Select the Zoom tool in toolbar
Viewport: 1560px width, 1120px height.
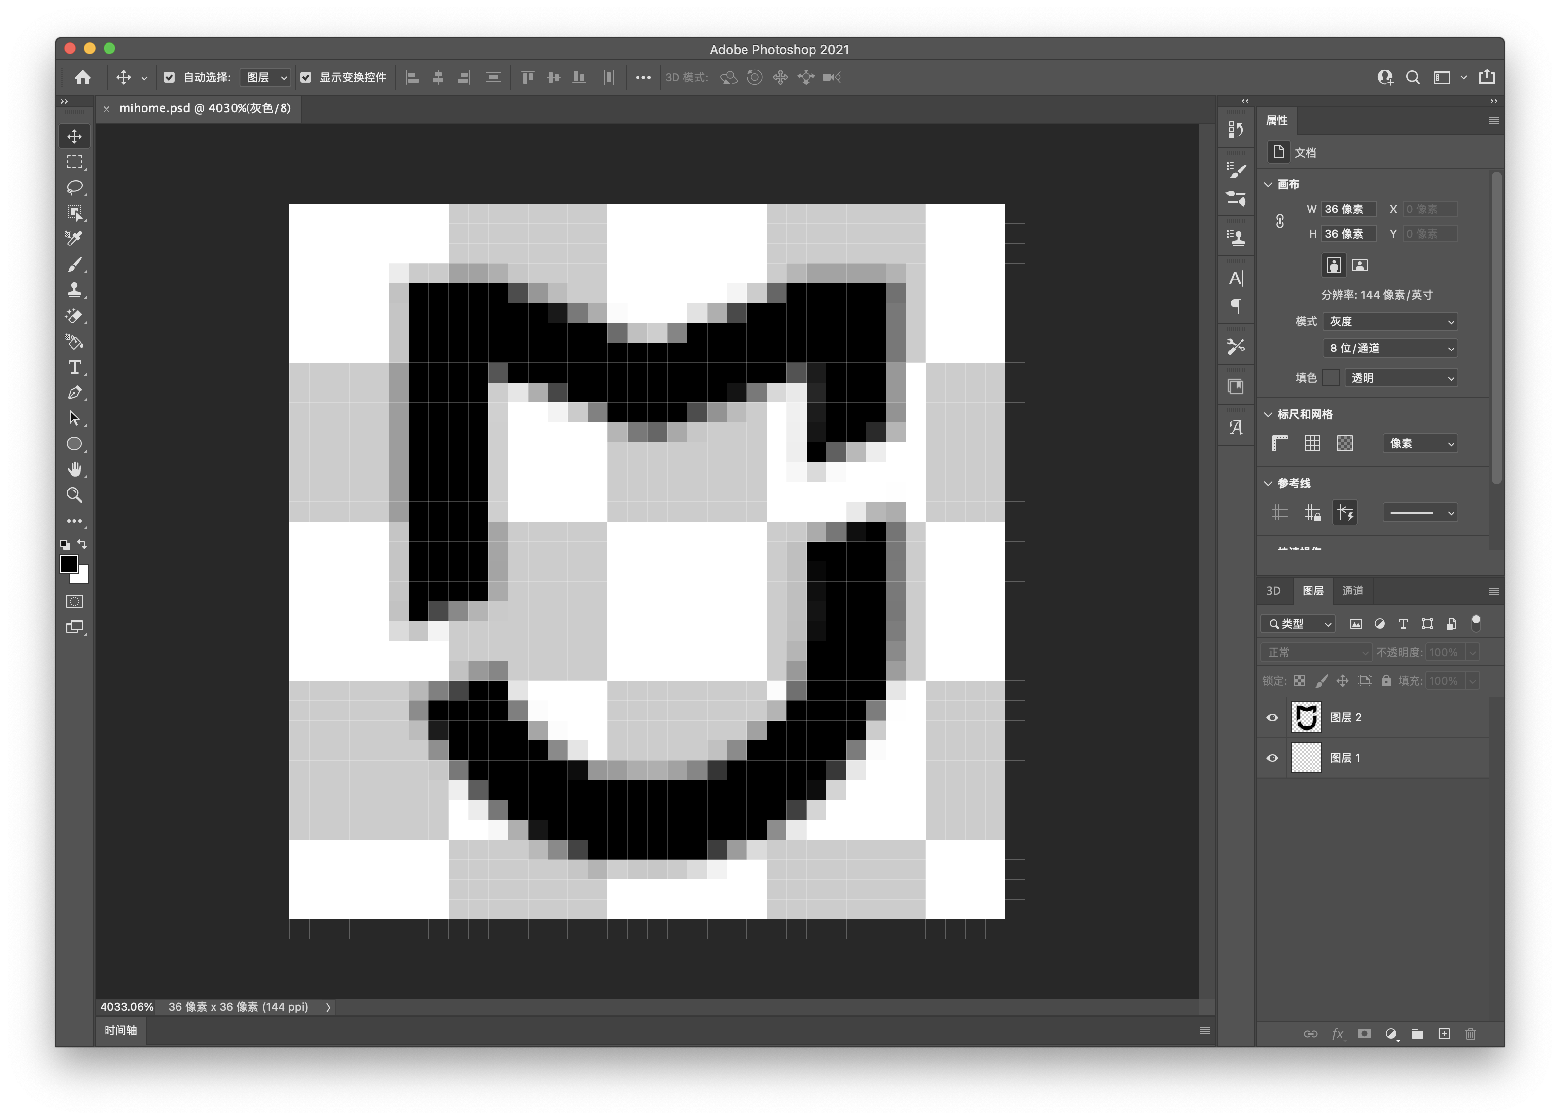(74, 495)
